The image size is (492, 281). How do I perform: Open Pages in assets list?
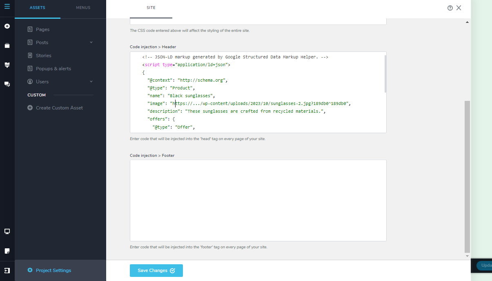click(43, 29)
